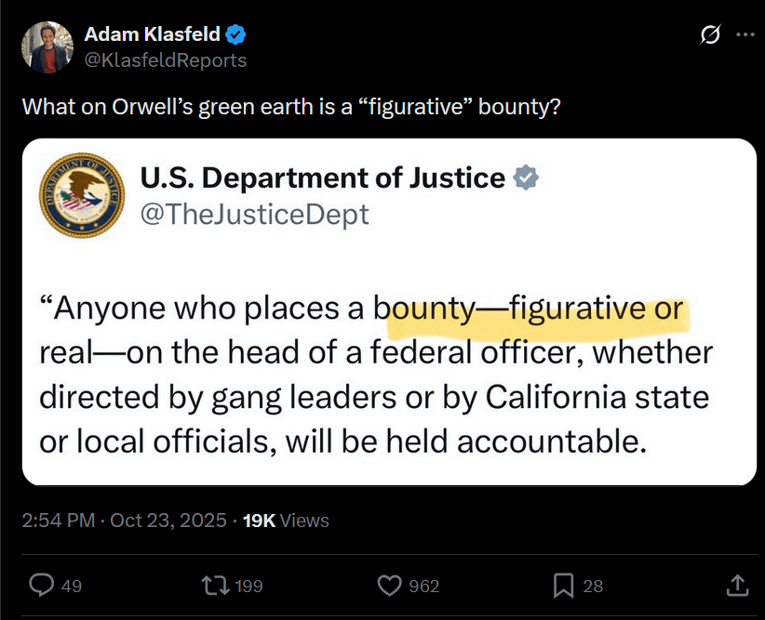The width and height of the screenshot is (765, 620).
Task: Click the highlighted "bounty—figurative or" text
Action: [535, 310]
